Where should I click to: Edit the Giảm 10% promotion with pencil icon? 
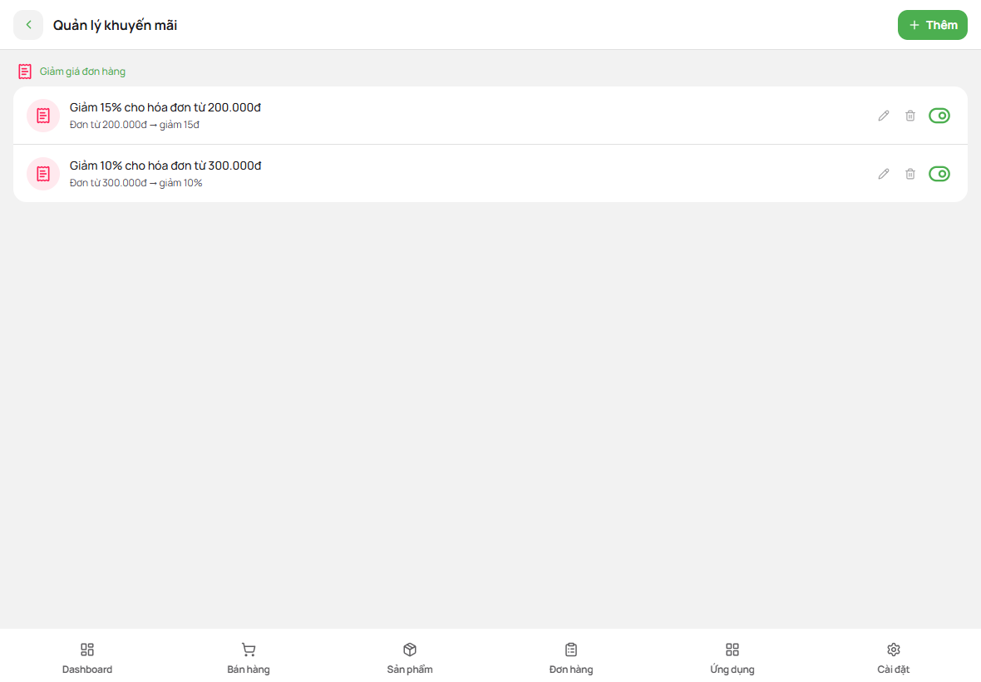(x=884, y=174)
